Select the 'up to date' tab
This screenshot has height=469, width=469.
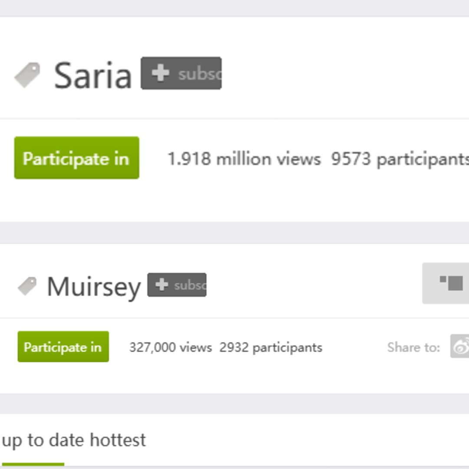click(43, 440)
